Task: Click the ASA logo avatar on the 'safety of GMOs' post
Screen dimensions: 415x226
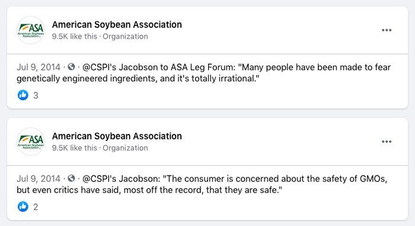Action: click(x=31, y=142)
